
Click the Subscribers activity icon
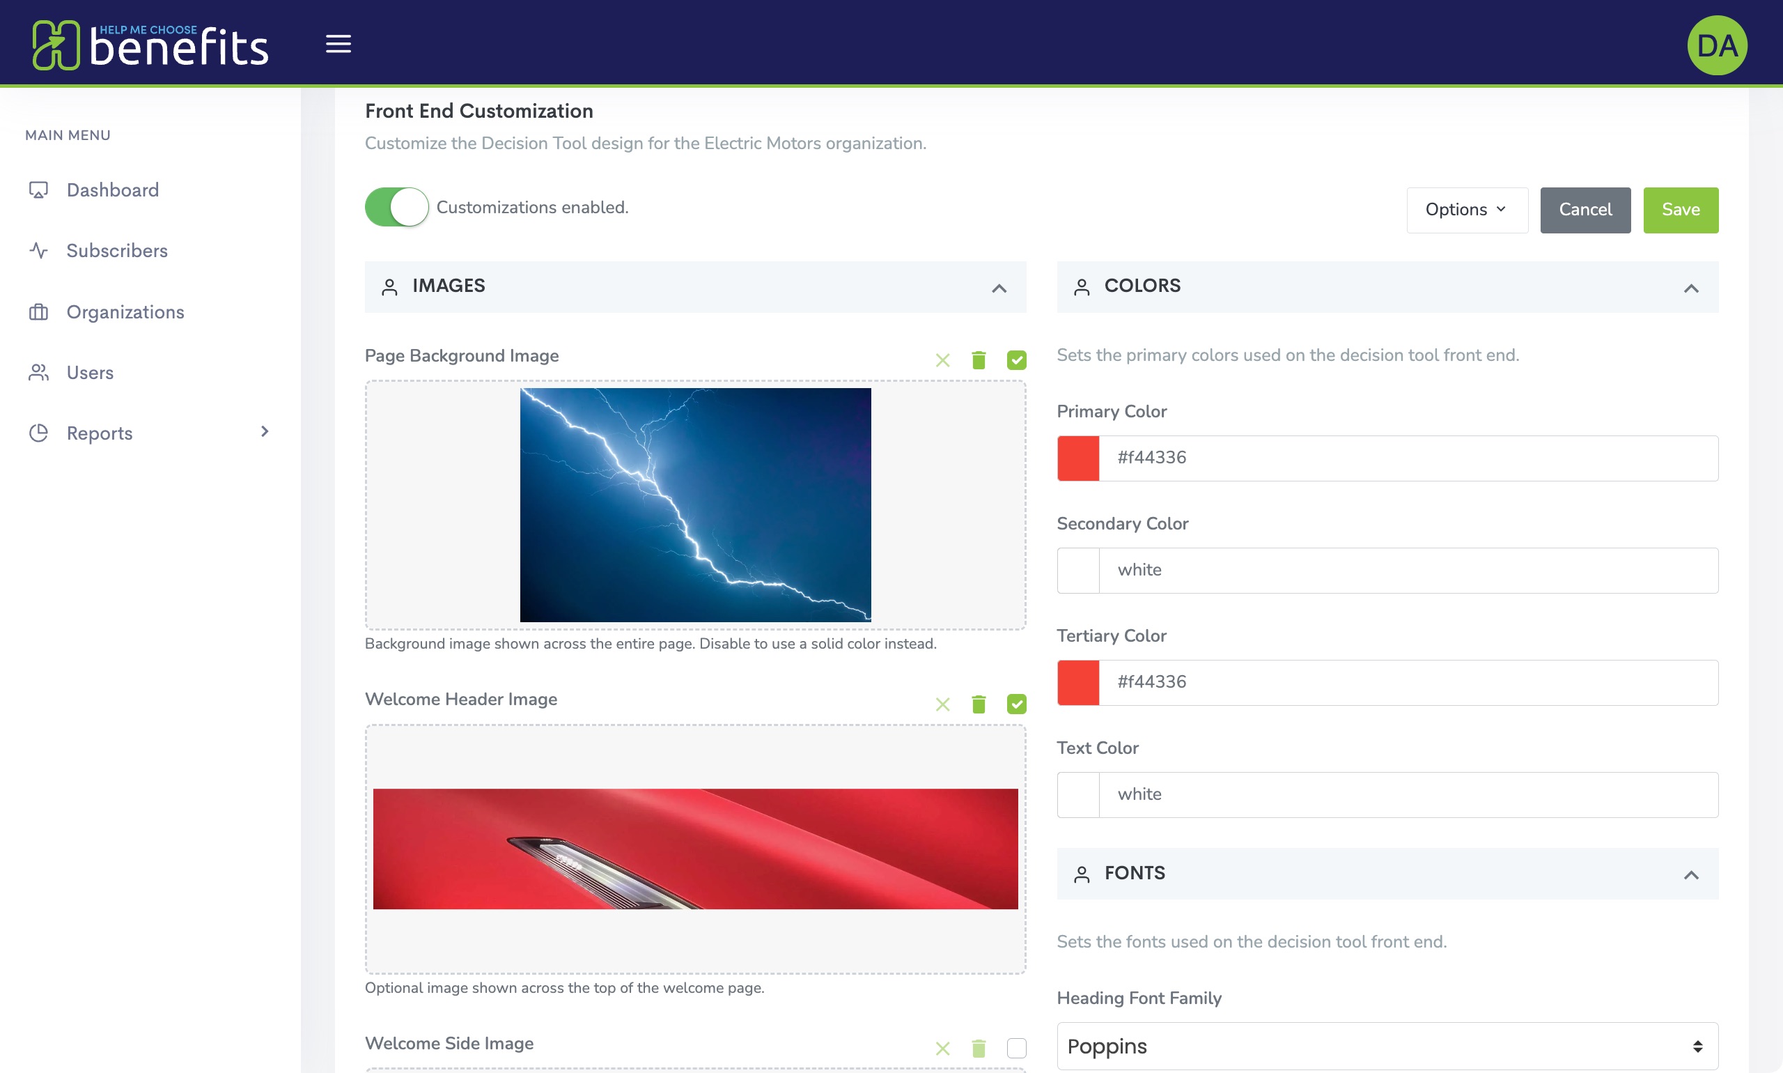click(38, 250)
